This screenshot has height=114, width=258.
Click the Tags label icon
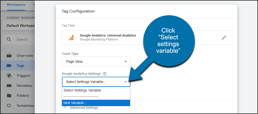click(x=9, y=66)
